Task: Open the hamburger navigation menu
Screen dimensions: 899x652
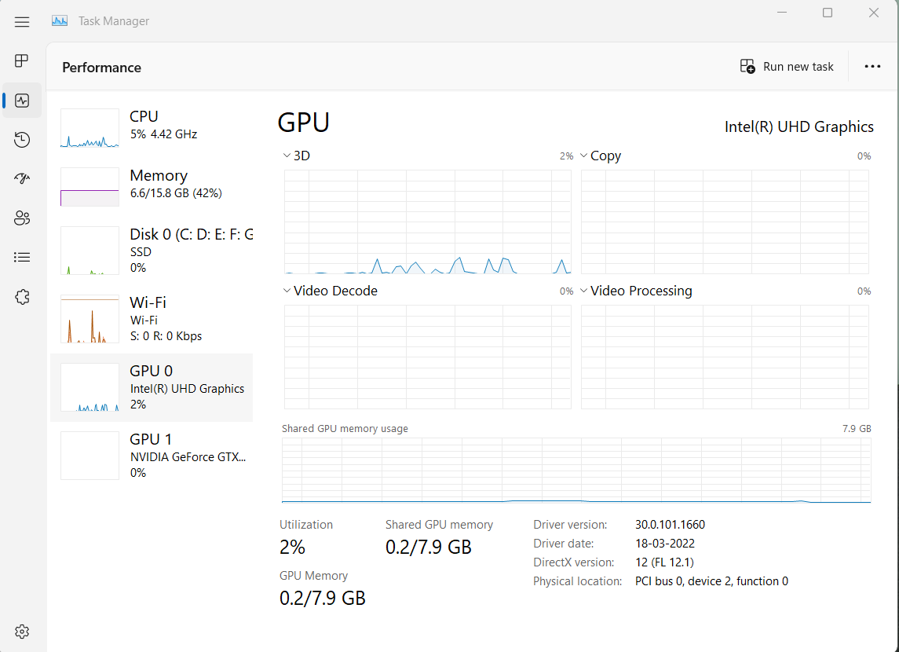Action: point(22,22)
